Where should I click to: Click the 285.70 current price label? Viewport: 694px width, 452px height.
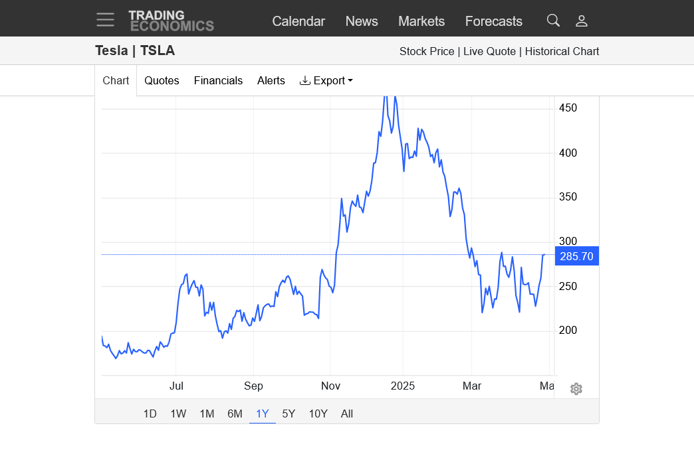tap(576, 256)
